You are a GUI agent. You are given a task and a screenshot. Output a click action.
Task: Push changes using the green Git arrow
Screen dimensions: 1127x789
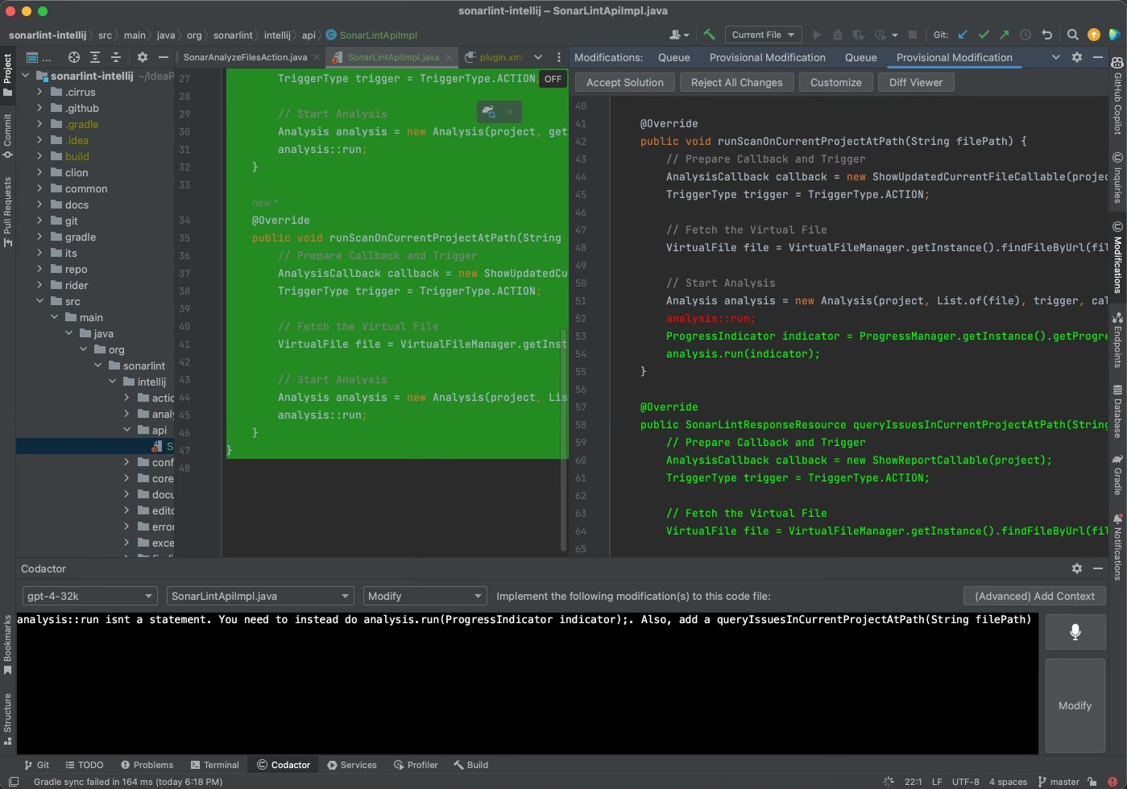pyautogui.click(x=1005, y=35)
